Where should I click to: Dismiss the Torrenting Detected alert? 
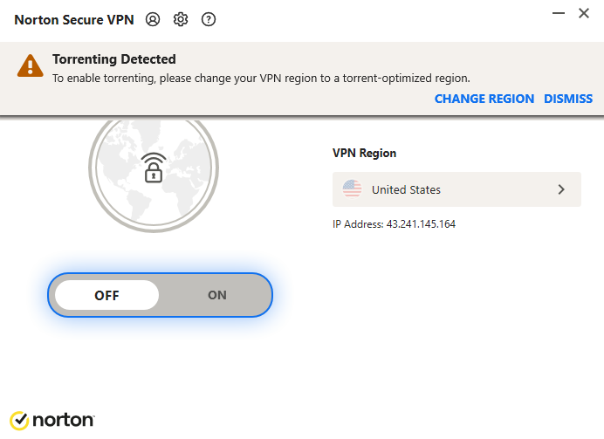(567, 99)
